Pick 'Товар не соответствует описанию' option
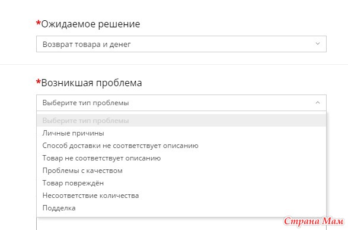 click(181, 158)
